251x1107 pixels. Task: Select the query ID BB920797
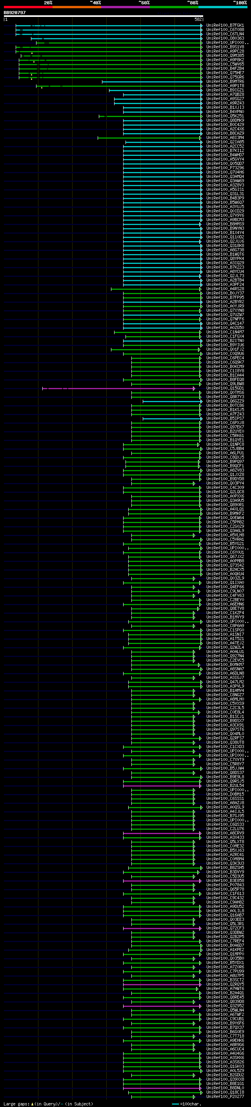(x=15, y=13)
